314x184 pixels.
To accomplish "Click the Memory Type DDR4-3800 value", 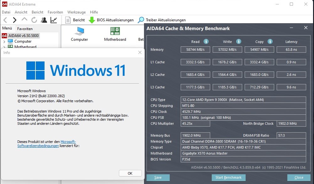I will 243,141.
